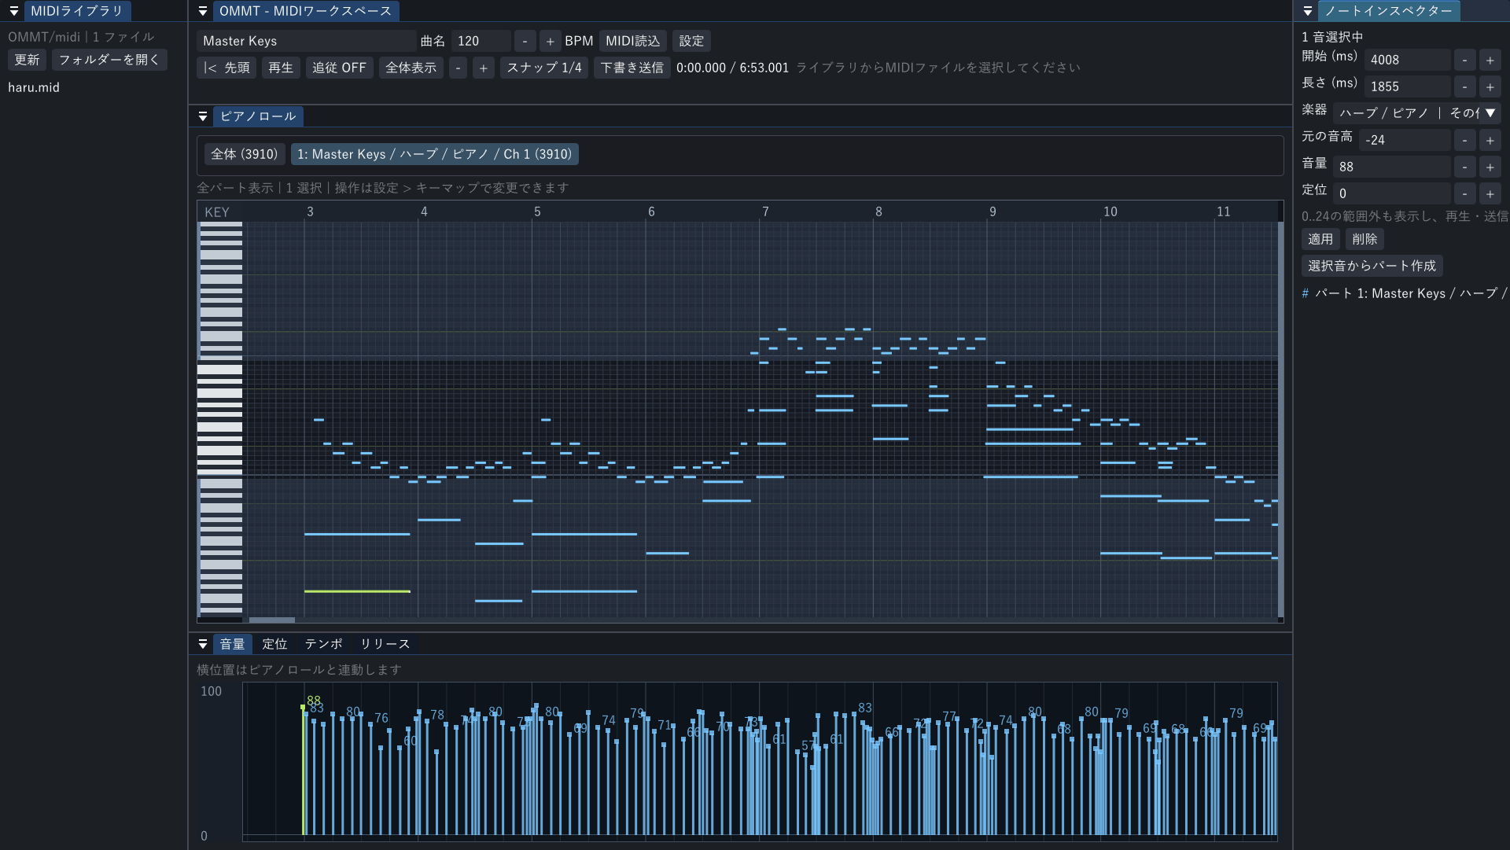Click the MIDI読込 button
The image size is (1510, 850).
point(633,41)
